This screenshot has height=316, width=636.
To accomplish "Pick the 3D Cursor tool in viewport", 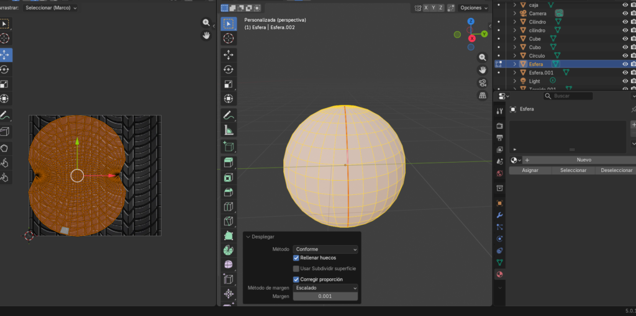I will coord(229,38).
